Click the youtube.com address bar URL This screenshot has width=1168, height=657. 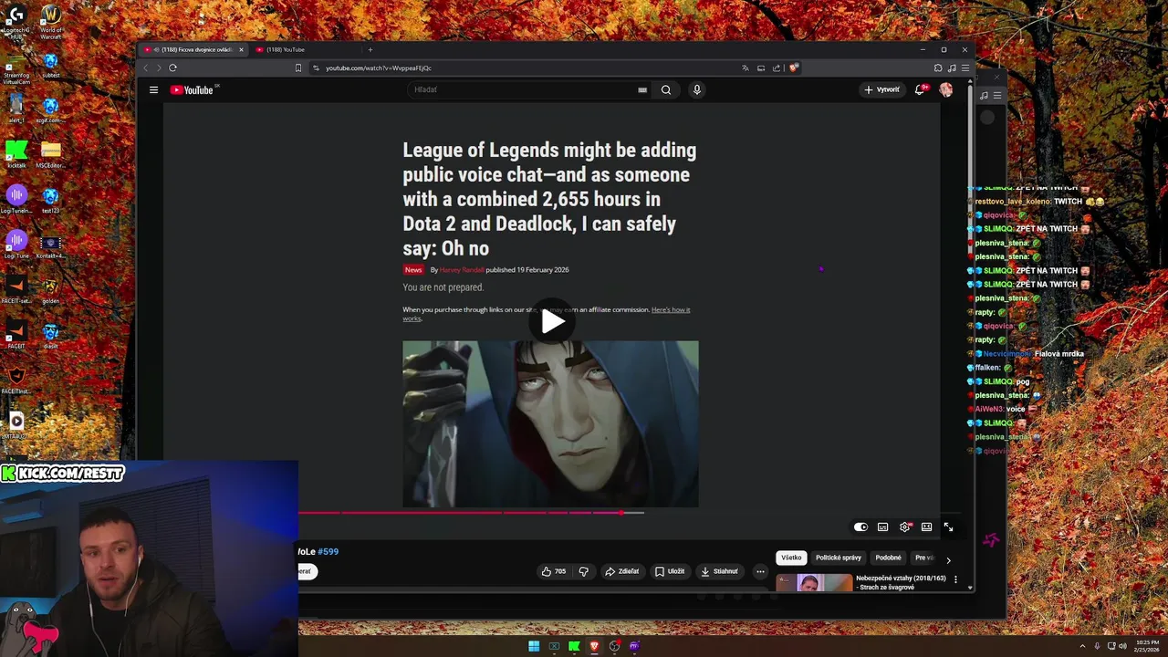pyautogui.click(x=379, y=68)
